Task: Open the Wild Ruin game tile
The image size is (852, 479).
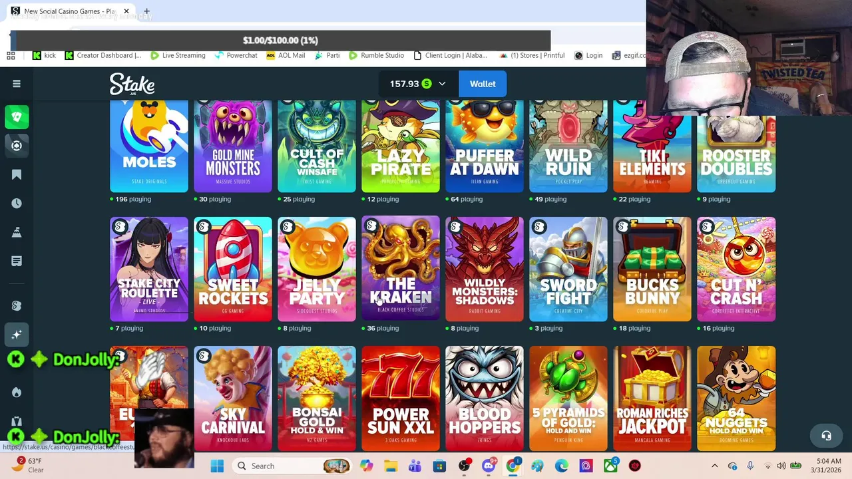Action: click(568, 146)
